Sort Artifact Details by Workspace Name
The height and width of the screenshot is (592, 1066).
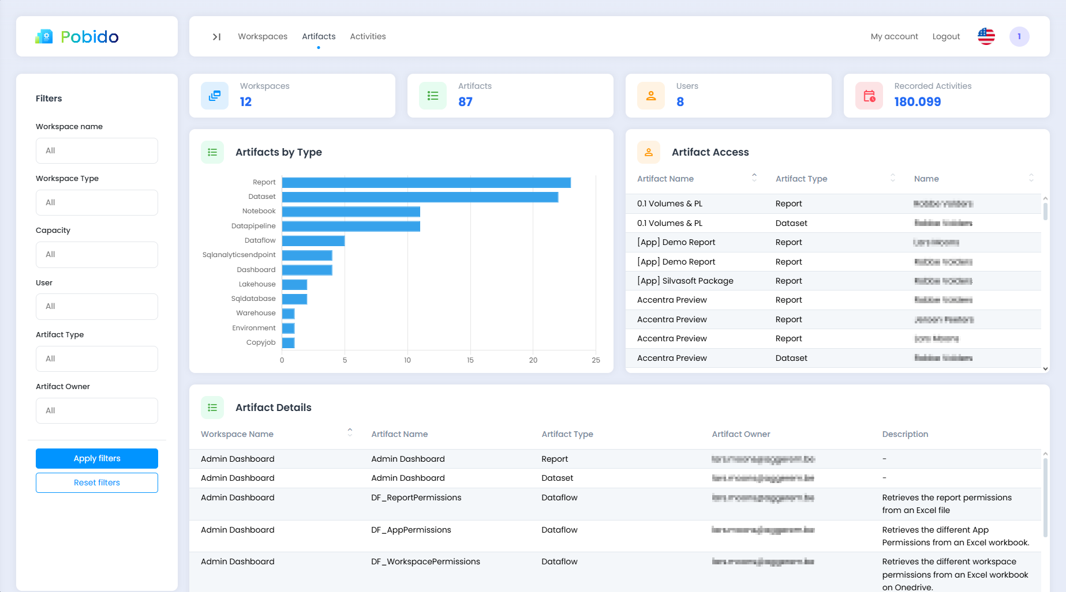350,433
